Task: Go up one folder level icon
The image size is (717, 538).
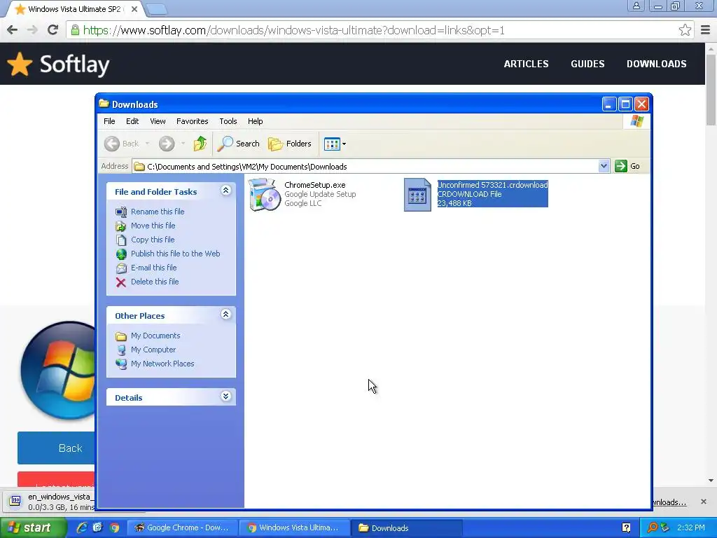Action: coord(200,144)
